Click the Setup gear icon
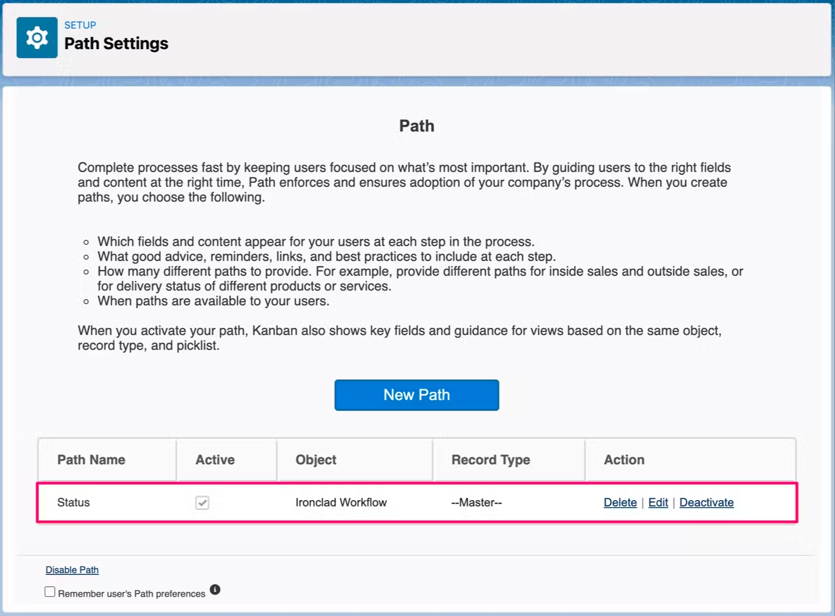The width and height of the screenshot is (835, 616). click(37, 38)
